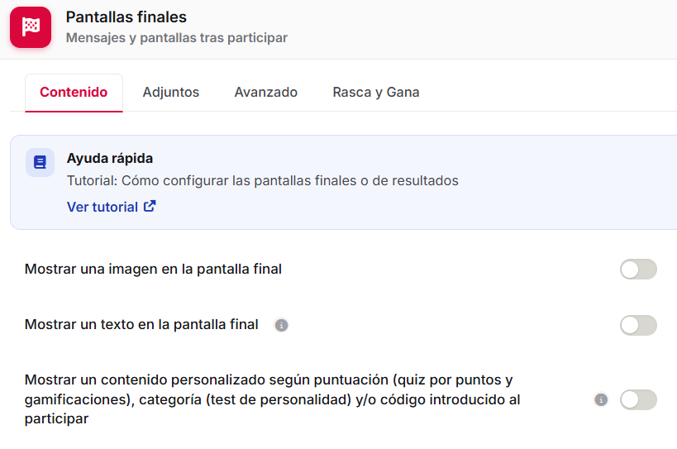This screenshot has height=449, width=677.
Task: Open info icon beside personalized content option
Action: tap(601, 399)
